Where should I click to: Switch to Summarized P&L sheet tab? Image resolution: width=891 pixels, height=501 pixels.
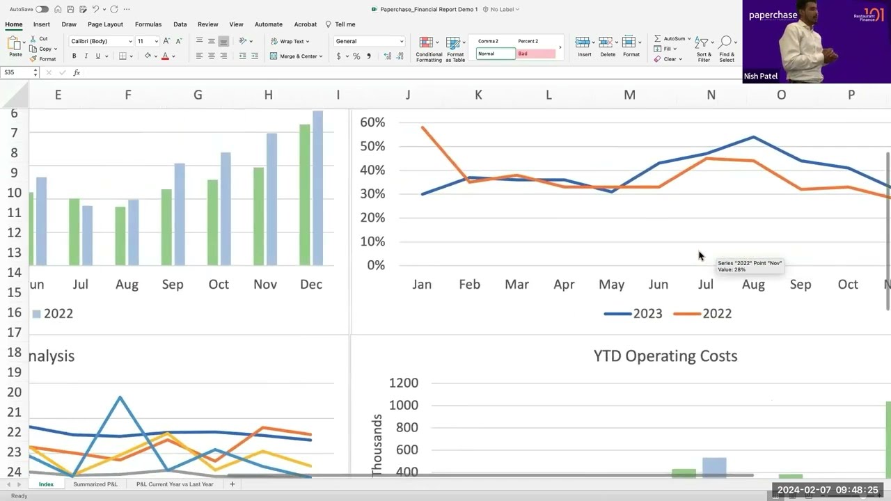point(95,484)
